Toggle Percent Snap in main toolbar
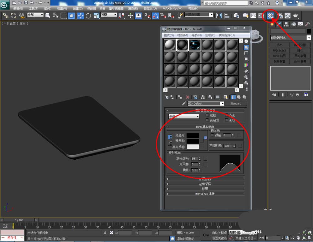313x242 pixels. pos(163,16)
